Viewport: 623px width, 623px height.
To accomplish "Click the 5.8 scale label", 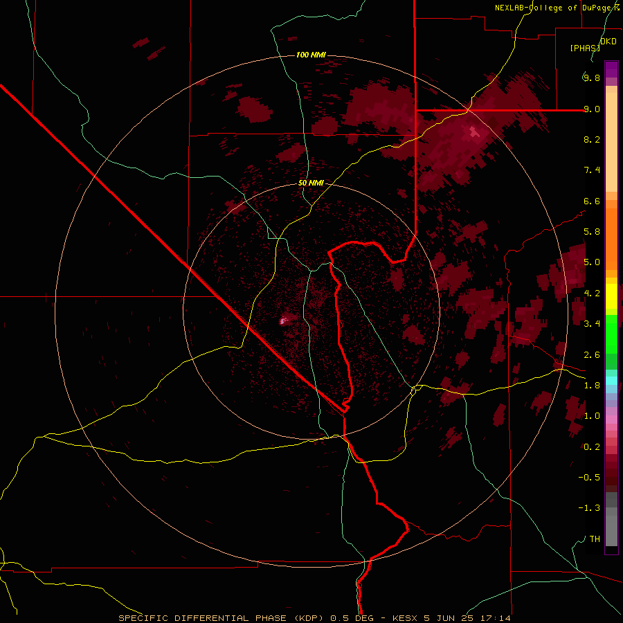I will click(592, 231).
